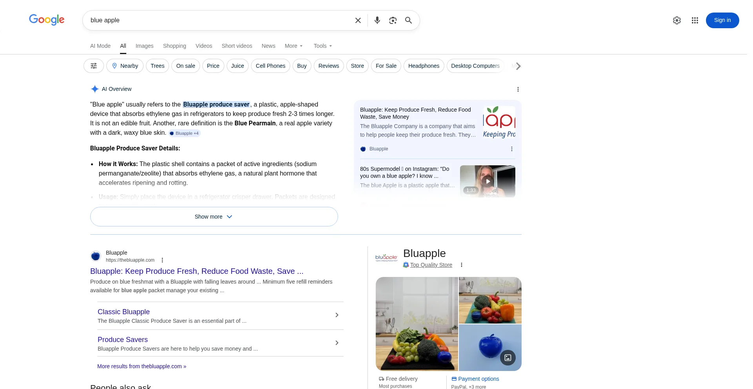
Task: Start voice search with microphone icon
Action: [x=377, y=20]
